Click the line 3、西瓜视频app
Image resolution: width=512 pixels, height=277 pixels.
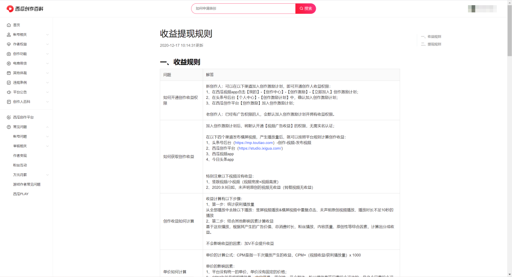220,154
